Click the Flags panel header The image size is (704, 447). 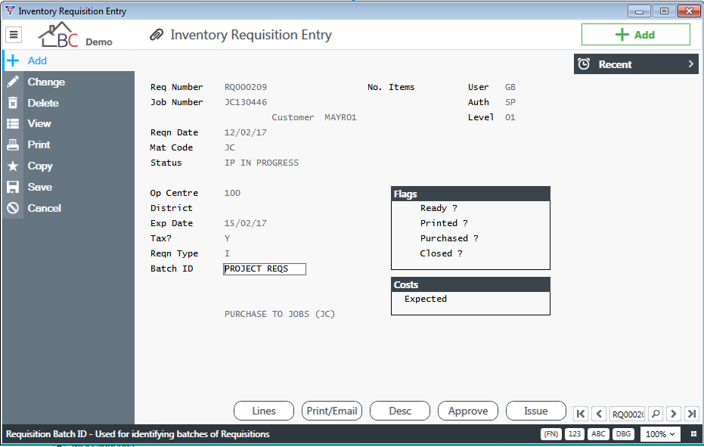470,194
